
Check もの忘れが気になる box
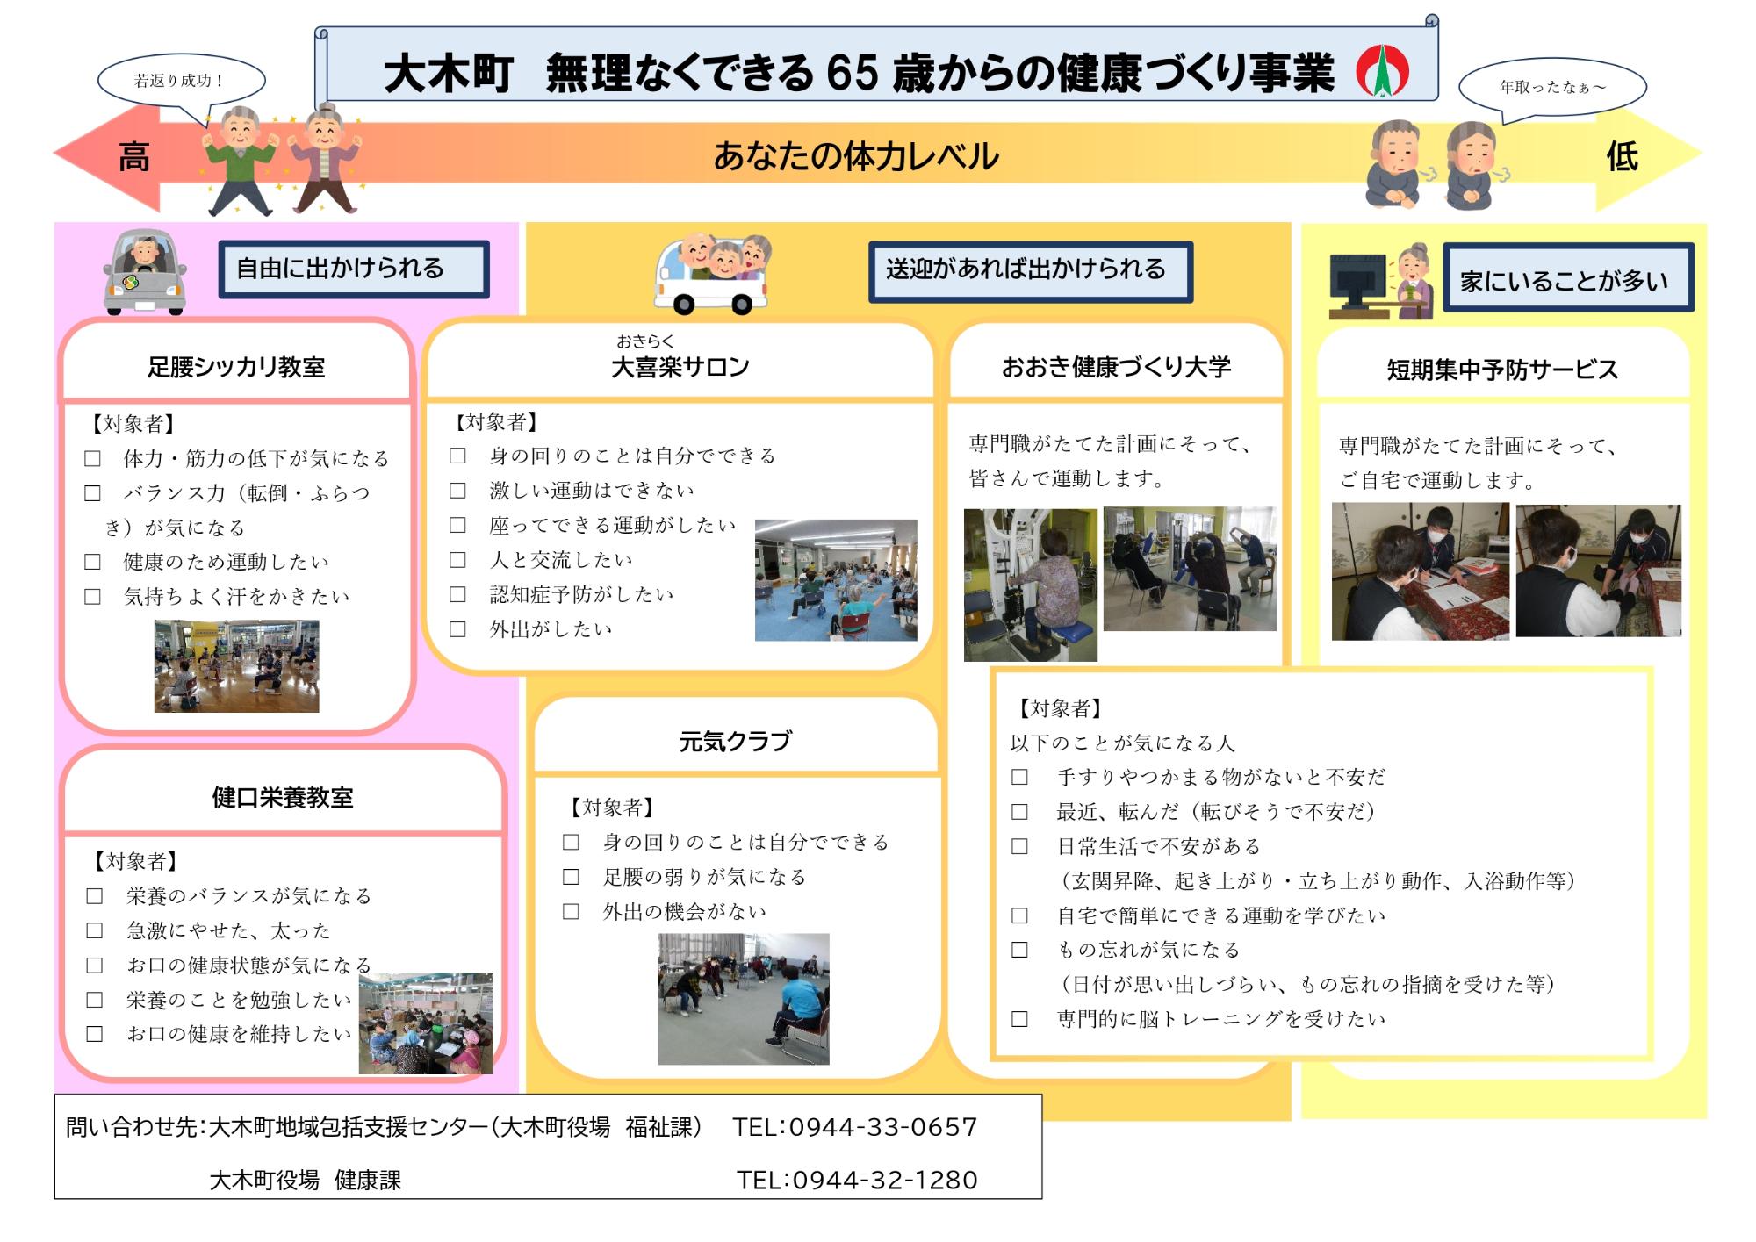[x=1019, y=950]
